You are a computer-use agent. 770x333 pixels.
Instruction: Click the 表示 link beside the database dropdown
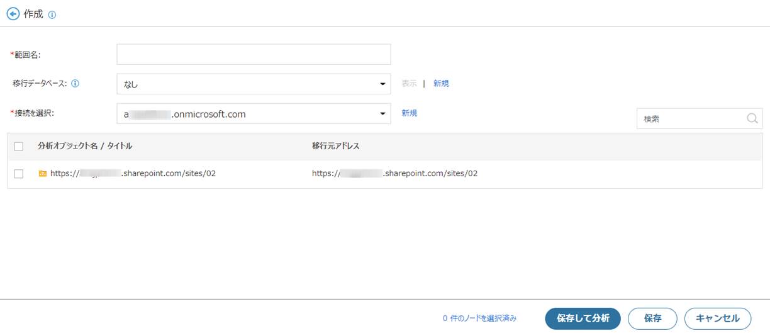(409, 83)
